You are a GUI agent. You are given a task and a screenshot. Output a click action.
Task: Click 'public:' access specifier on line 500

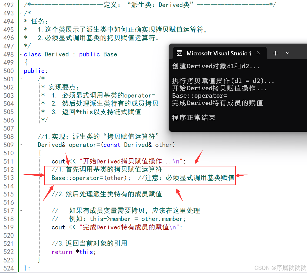(x=36, y=71)
